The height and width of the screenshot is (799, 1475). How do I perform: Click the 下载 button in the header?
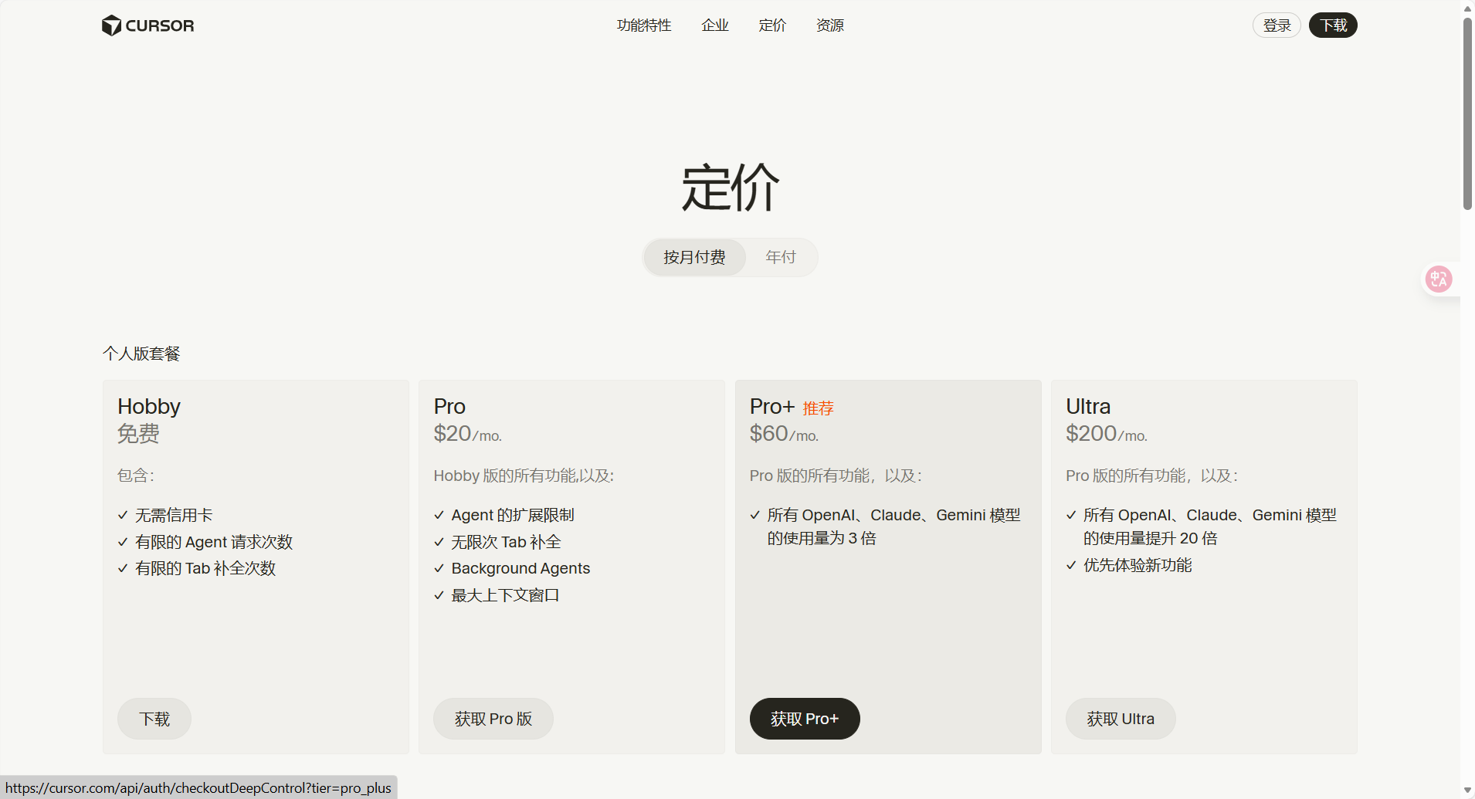point(1333,25)
